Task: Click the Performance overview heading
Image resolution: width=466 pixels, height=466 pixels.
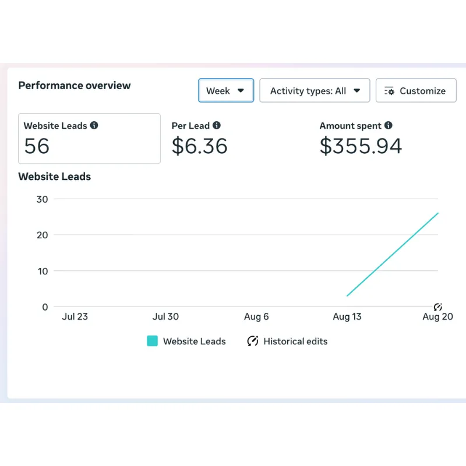Action: click(x=75, y=86)
